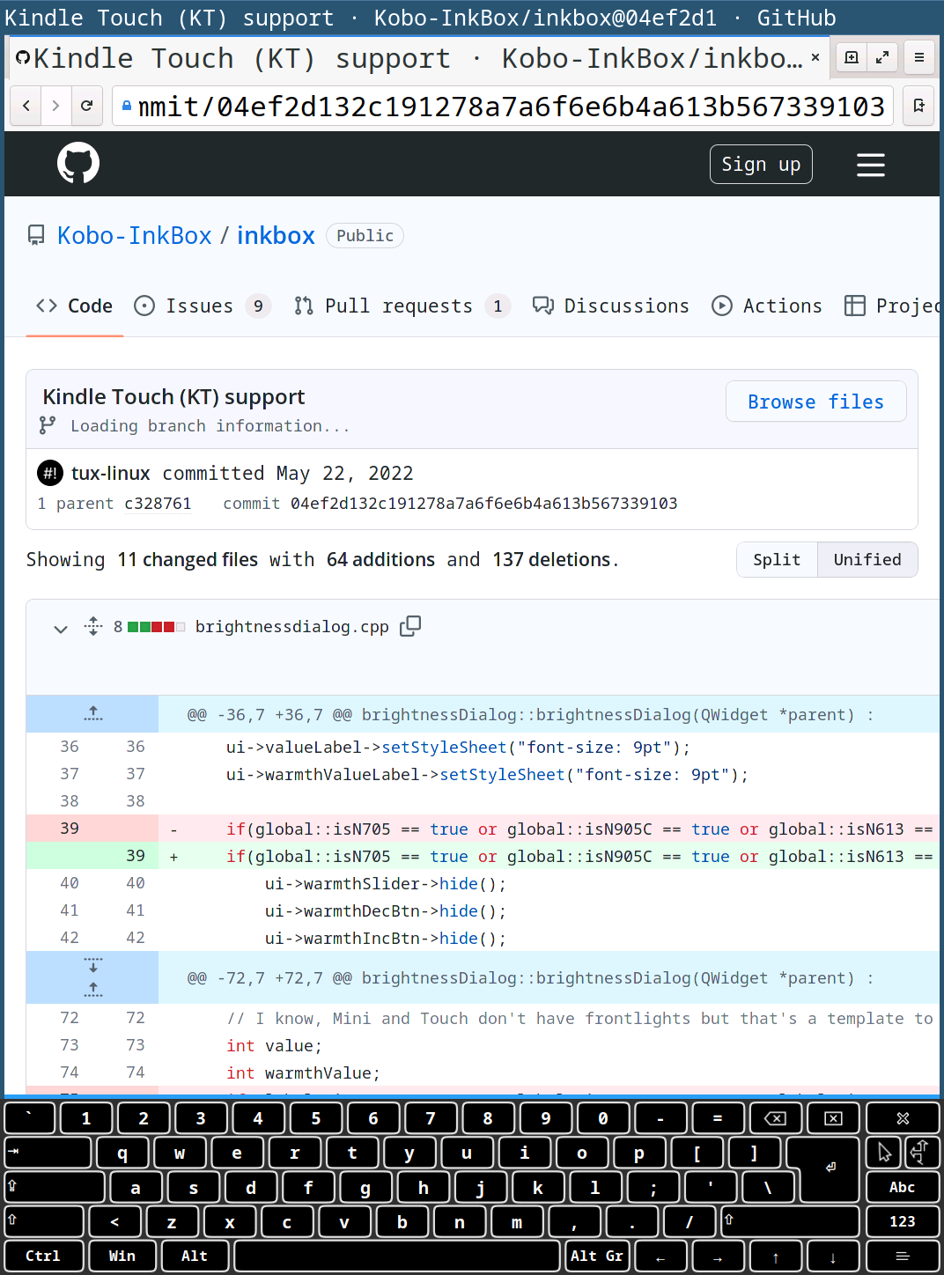Open the browser menu button
This screenshot has height=1275, width=944.
(918, 57)
